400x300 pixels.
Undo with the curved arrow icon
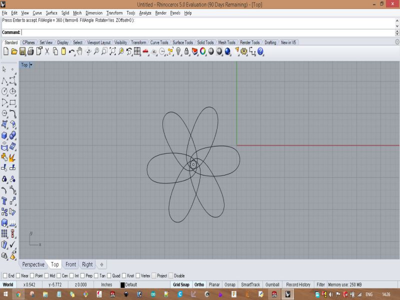71,51
